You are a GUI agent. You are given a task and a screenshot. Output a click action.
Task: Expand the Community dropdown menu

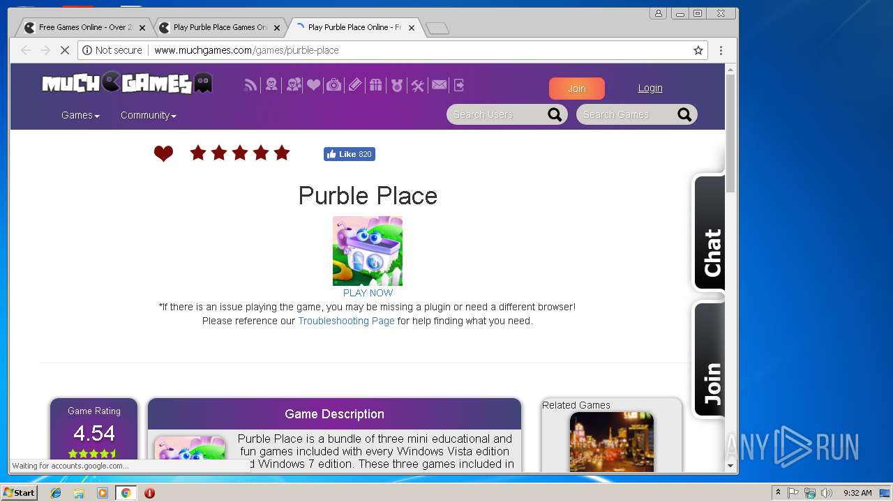click(148, 115)
